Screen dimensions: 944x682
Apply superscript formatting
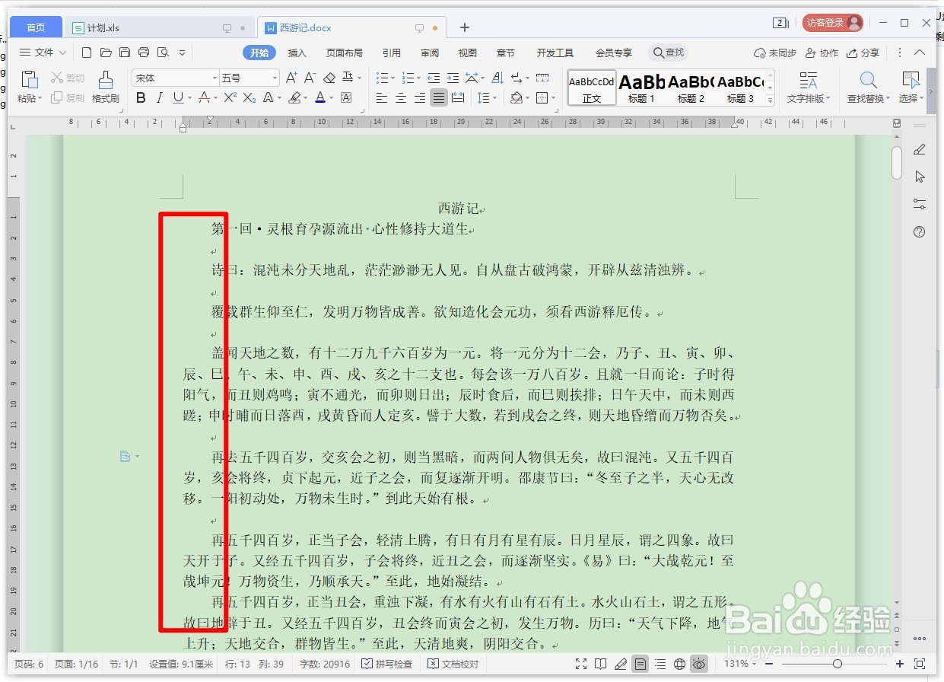(x=230, y=97)
